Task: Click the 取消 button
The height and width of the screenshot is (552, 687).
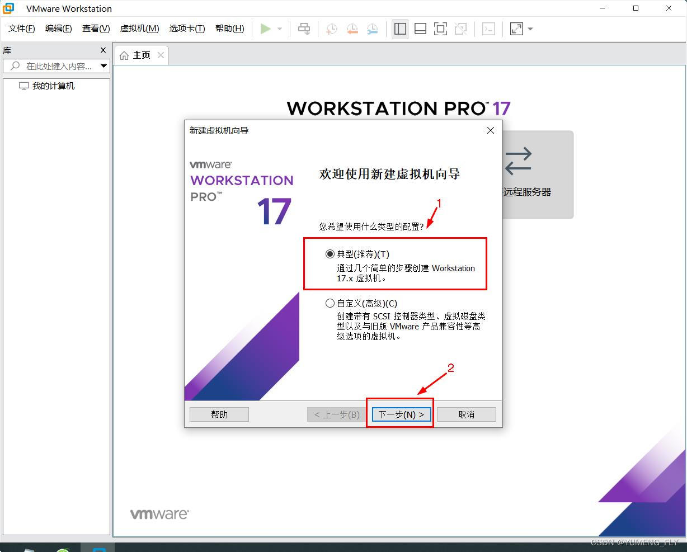Action: point(466,414)
